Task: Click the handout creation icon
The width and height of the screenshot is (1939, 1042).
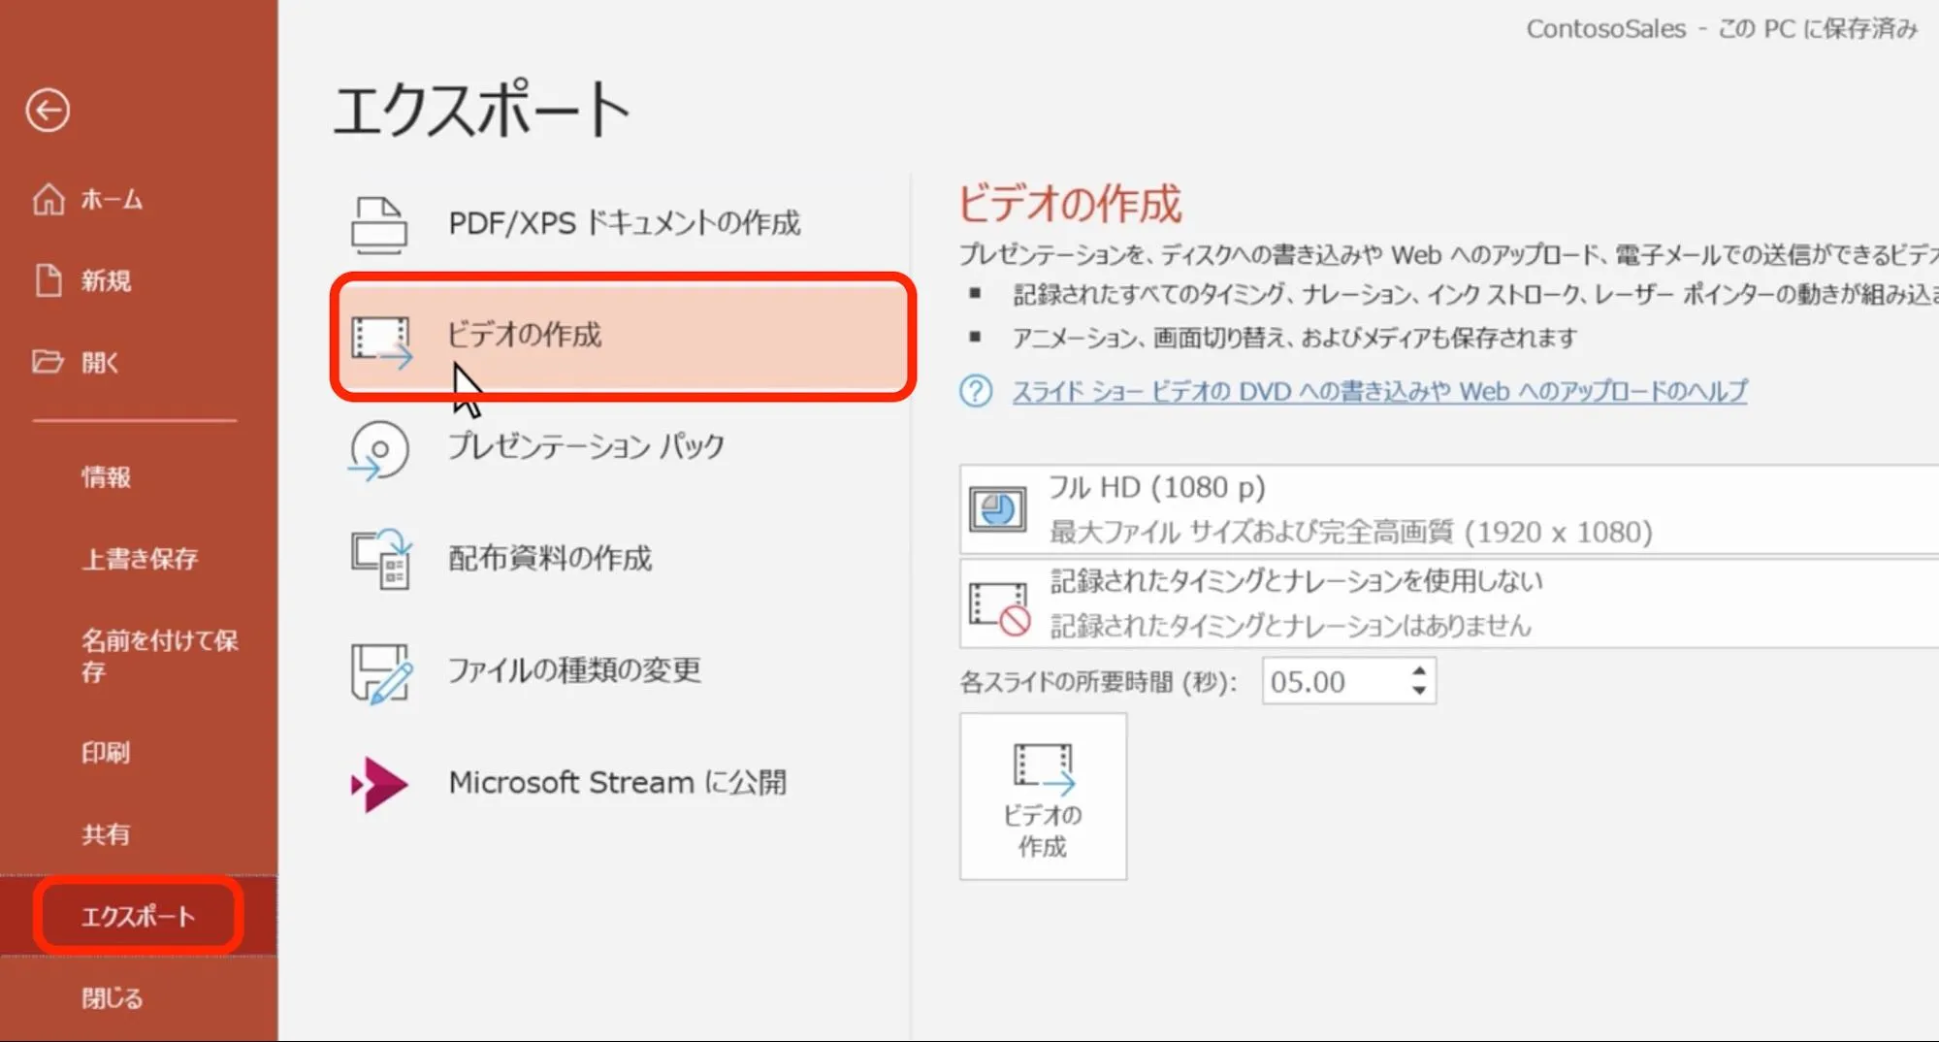Action: pyautogui.click(x=380, y=559)
